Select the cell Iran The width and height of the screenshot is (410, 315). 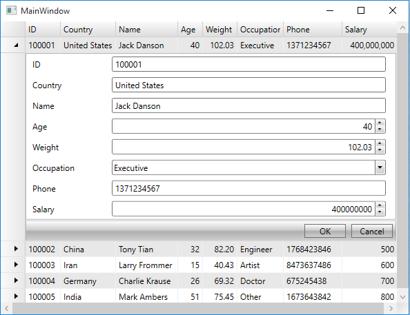point(88,265)
